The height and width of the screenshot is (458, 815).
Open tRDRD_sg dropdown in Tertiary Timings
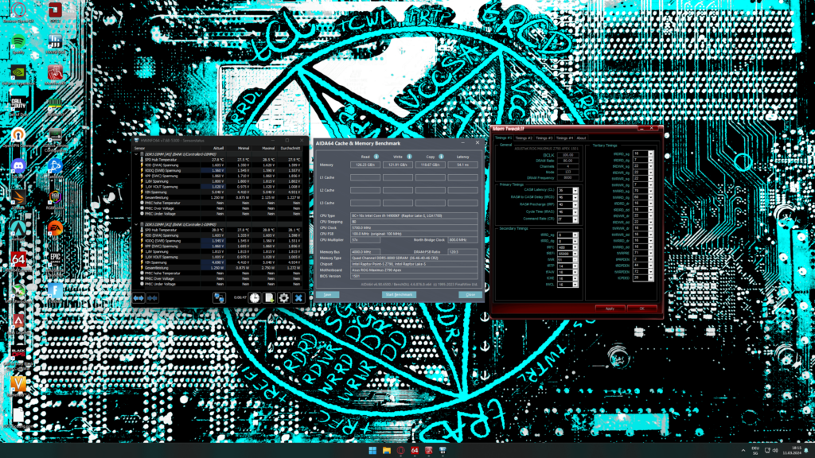[651, 153]
